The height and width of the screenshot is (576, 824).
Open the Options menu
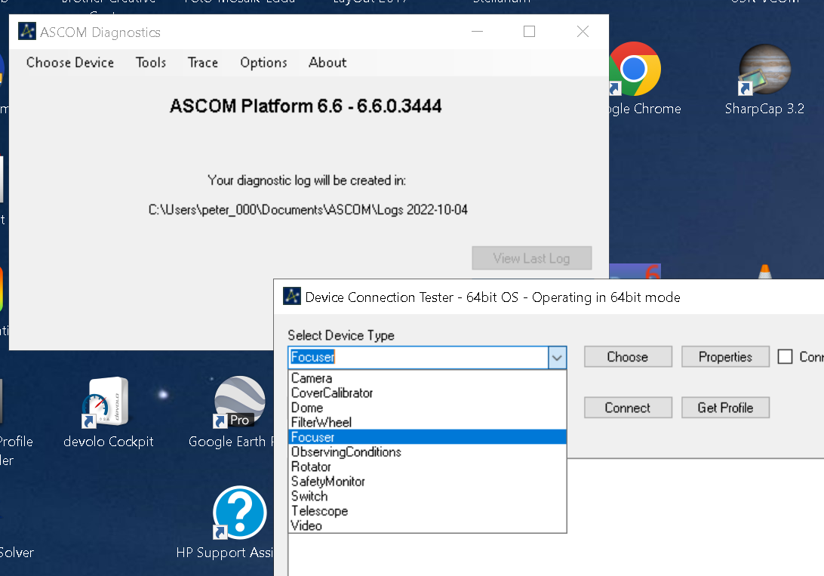click(x=263, y=63)
